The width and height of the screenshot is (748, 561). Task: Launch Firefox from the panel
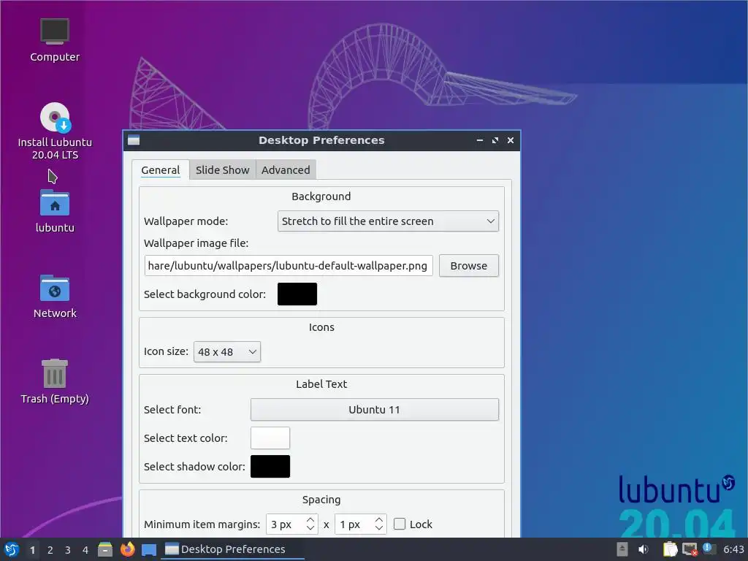(127, 549)
